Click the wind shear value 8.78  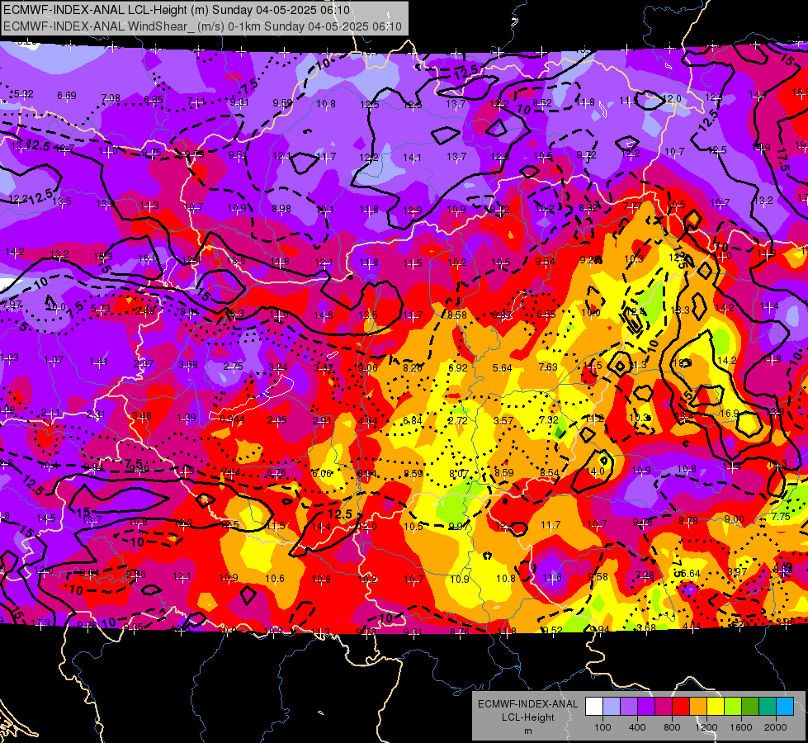pos(688,521)
